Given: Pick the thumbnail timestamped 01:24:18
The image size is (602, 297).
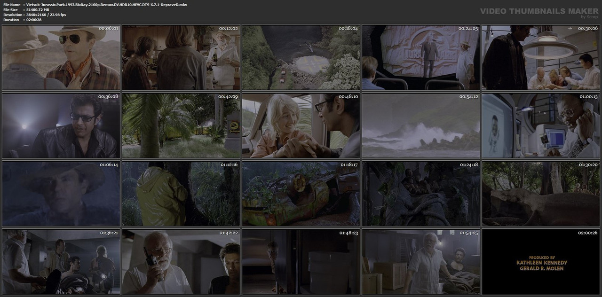Looking at the screenshot, I should click(x=421, y=194).
